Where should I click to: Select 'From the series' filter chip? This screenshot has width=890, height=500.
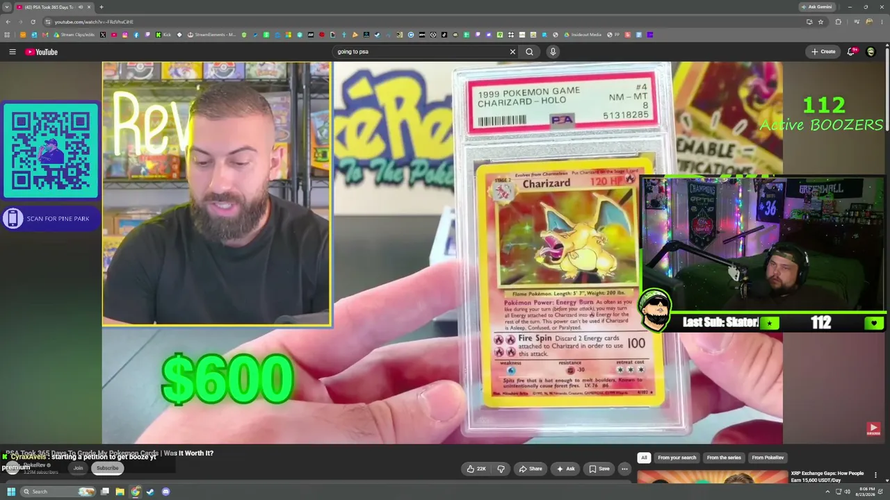(724, 458)
